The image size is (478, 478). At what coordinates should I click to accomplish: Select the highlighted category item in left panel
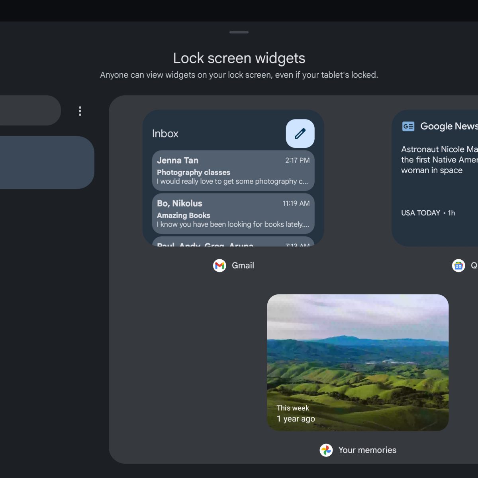point(44,163)
